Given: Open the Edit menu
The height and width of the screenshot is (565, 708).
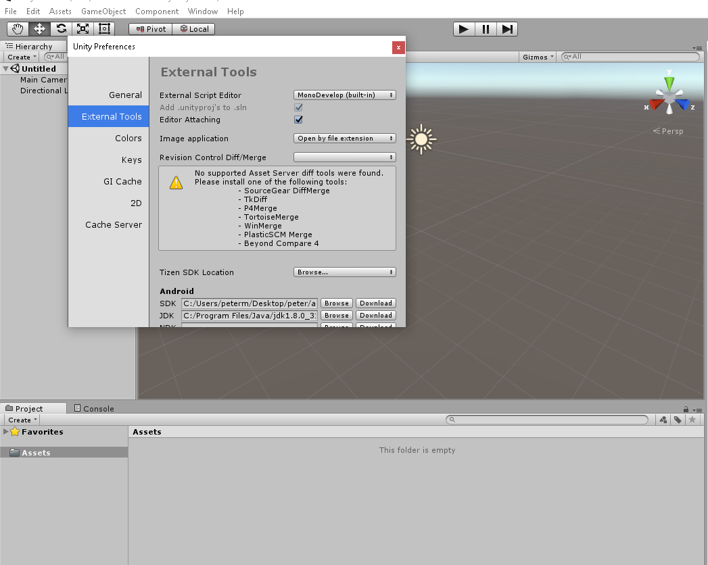Looking at the screenshot, I should [33, 11].
